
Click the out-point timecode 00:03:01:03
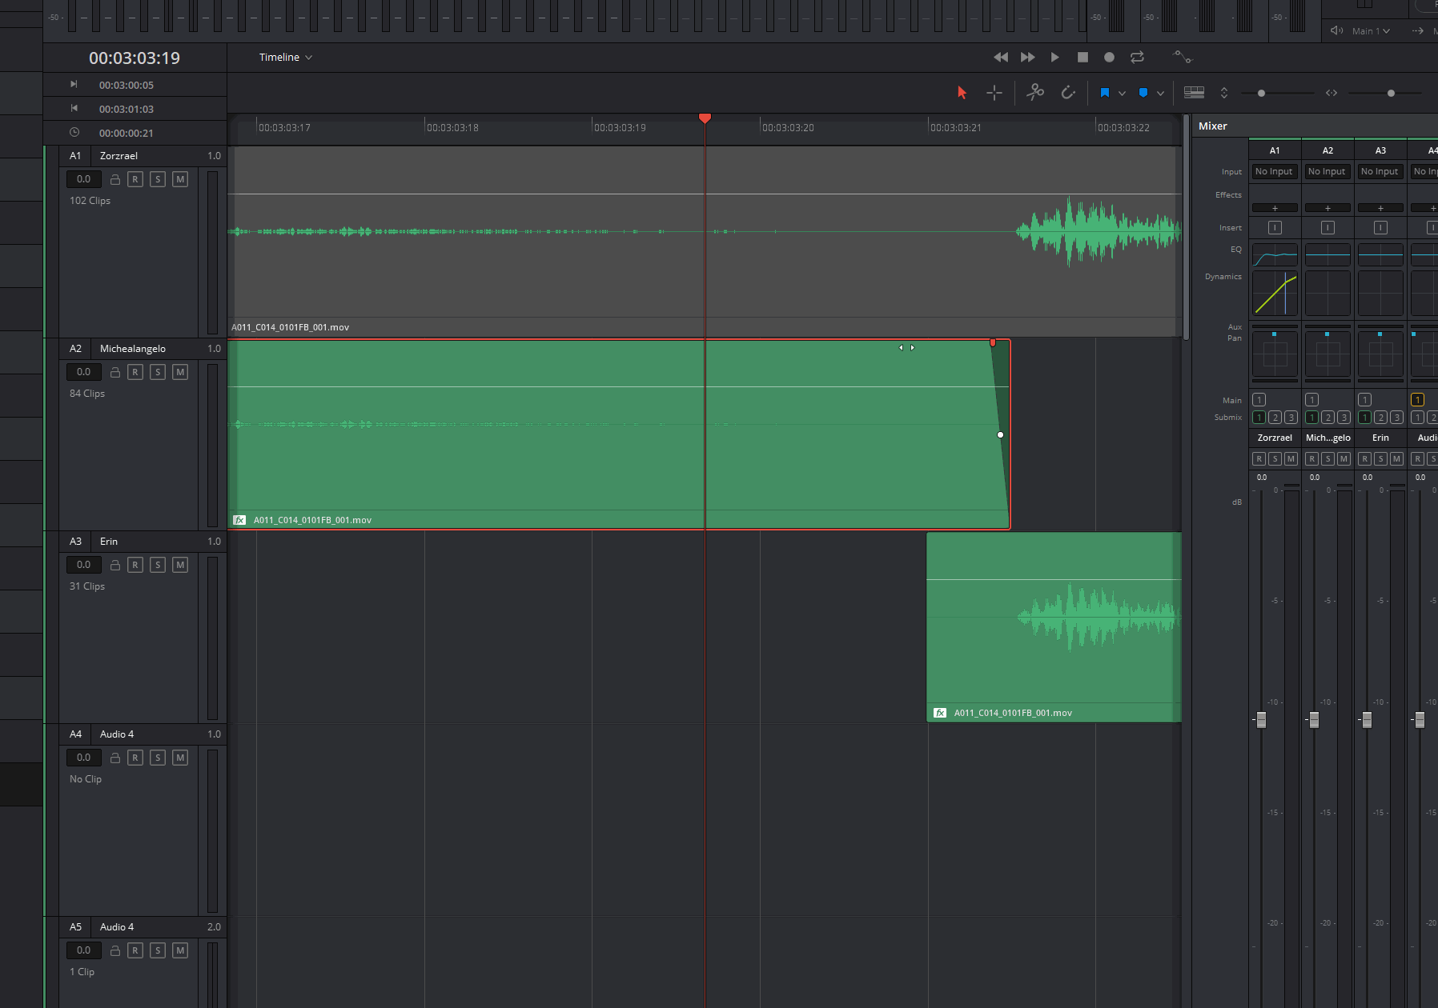pos(127,110)
